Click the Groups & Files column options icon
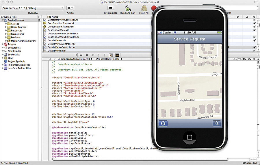 pyautogui.click(x=39, y=17)
